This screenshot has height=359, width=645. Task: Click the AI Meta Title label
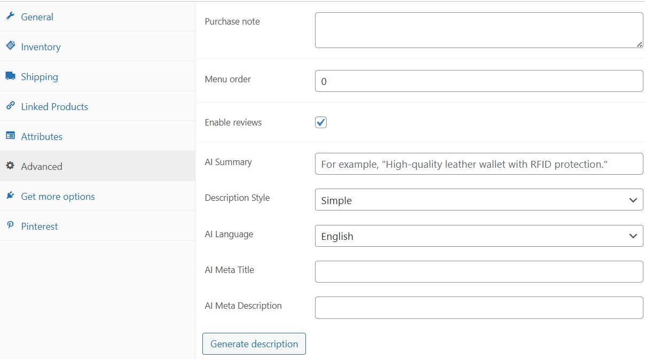(x=230, y=270)
